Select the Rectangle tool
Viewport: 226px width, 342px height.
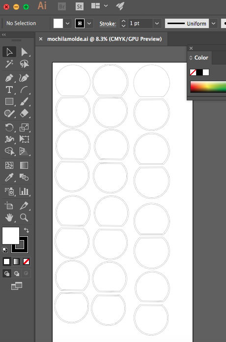click(x=9, y=102)
